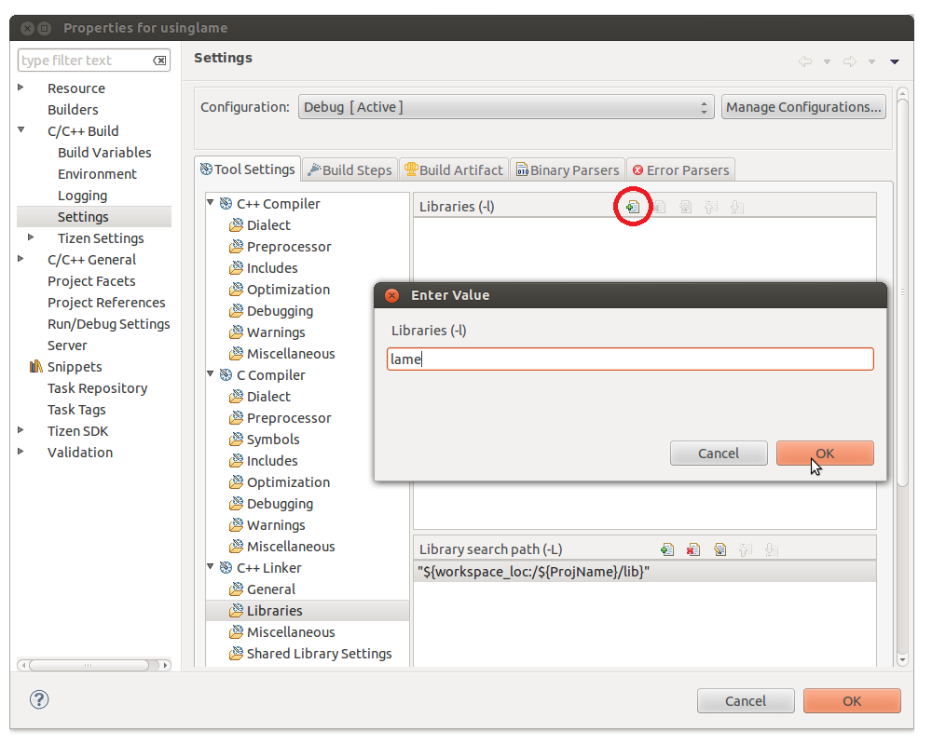Viewport: 932px width, 745px height.
Task: Edit the selected Library search path entry
Action: [x=720, y=550]
